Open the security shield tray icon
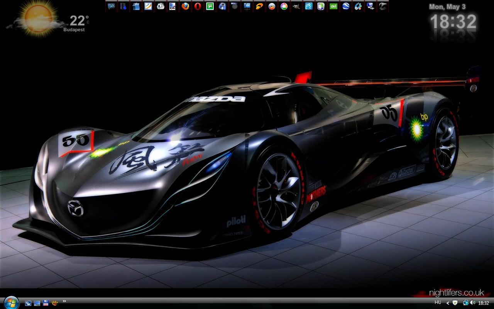The image size is (494, 309). (455, 302)
